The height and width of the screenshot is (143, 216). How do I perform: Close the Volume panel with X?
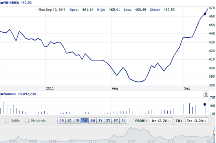point(206,94)
